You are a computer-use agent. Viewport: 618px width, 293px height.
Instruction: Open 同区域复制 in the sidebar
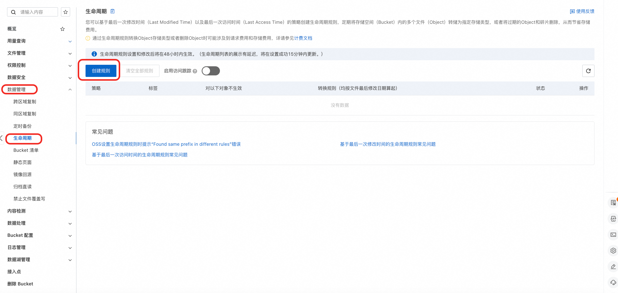pos(25,114)
